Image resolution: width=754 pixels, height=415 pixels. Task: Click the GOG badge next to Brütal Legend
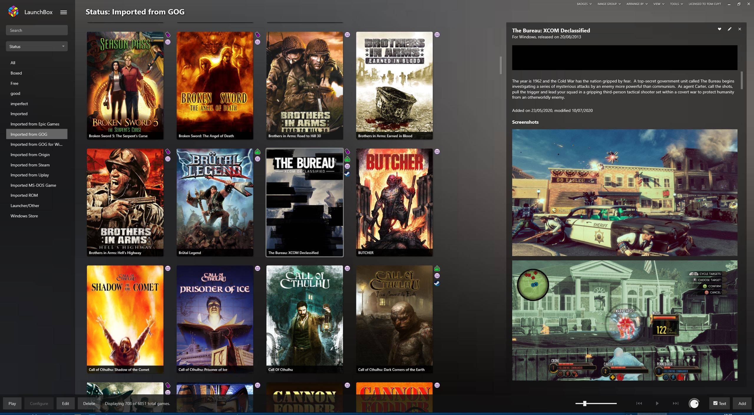[257, 159]
